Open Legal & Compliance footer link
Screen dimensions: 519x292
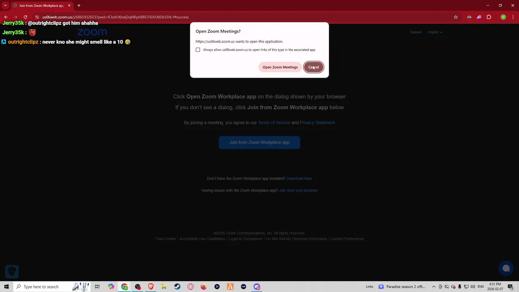point(245,239)
